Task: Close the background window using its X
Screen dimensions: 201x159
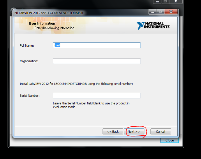Action: coord(176,2)
